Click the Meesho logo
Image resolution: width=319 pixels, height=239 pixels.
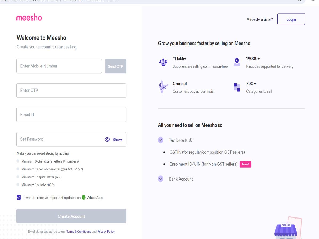(29, 18)
